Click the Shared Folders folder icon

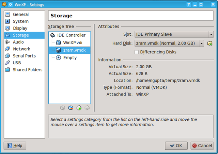(7, 69)
